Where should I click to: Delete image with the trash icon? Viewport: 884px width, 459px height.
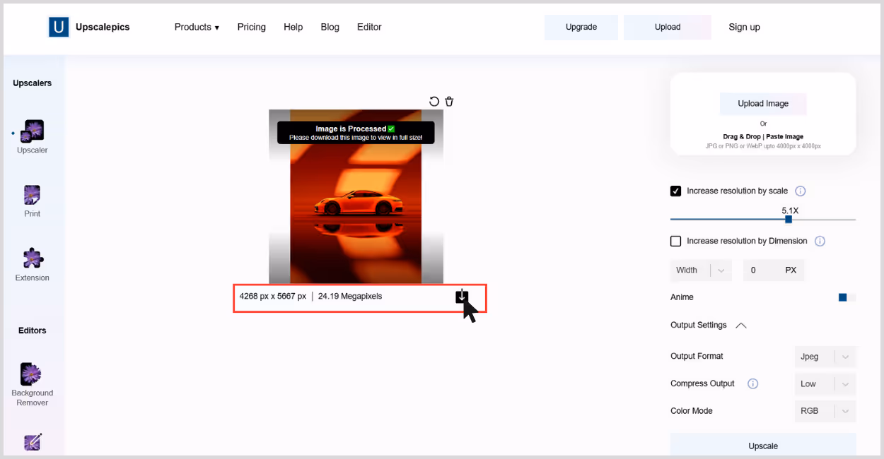coord(449,102)
